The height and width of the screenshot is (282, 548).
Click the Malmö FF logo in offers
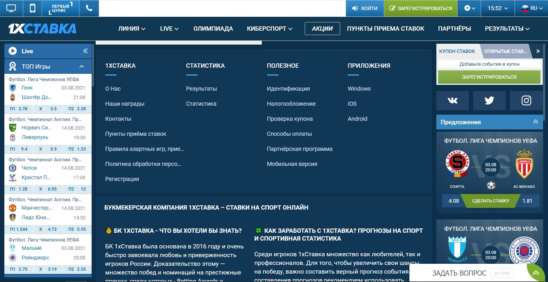457,250
